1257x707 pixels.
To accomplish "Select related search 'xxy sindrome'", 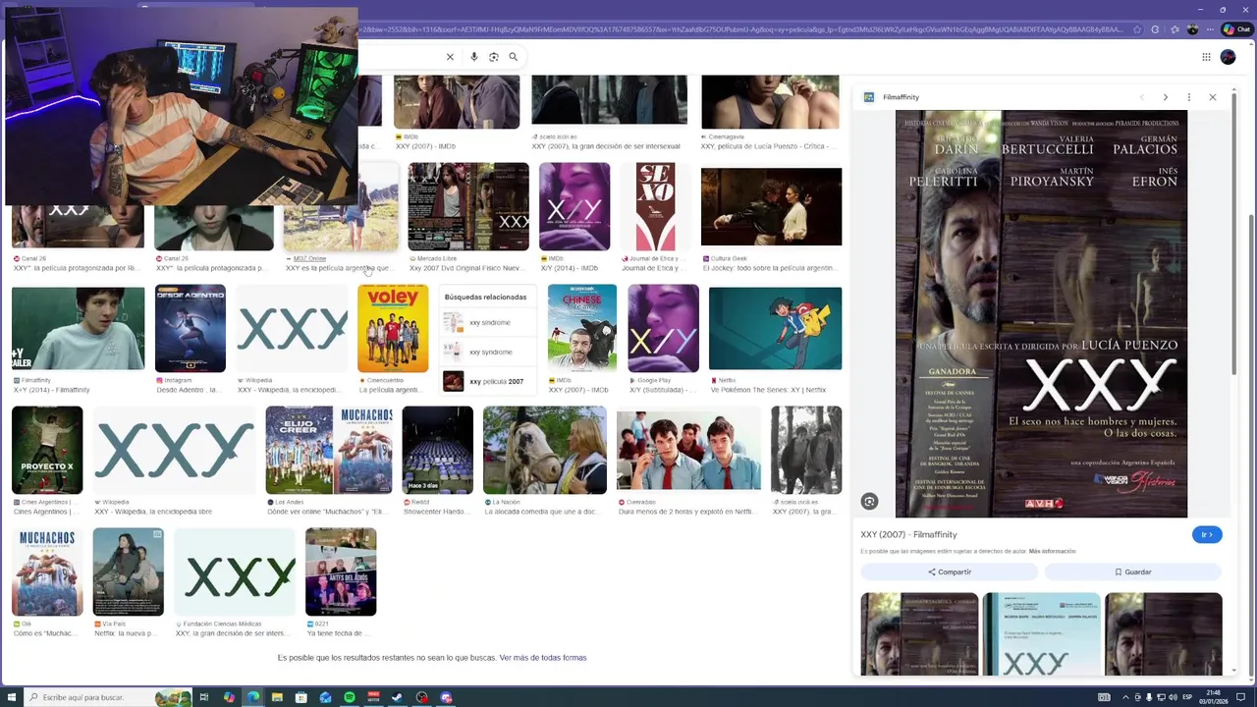I will pos(489,322).
